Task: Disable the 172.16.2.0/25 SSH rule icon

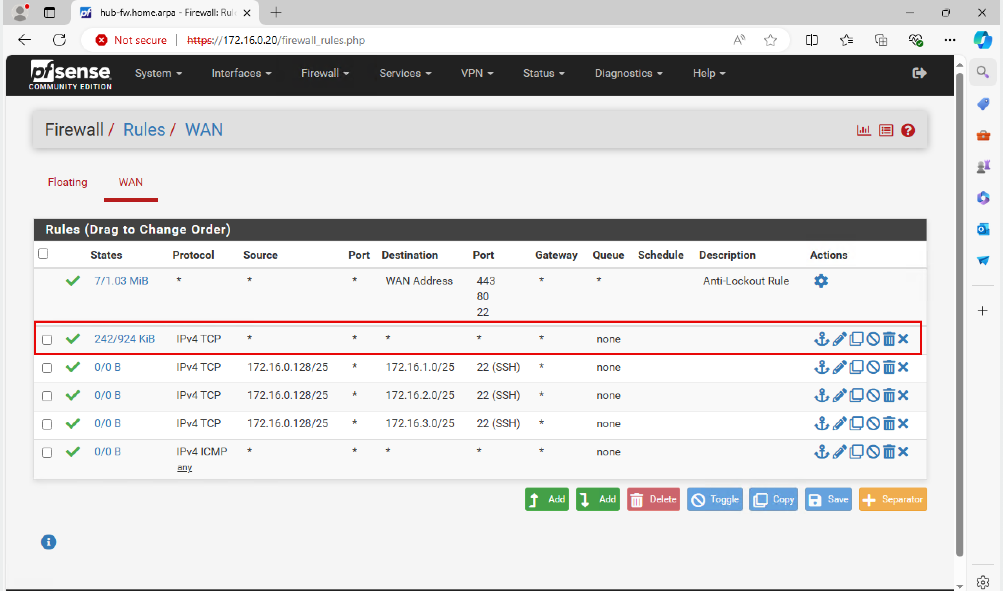Action: pyautogui.click(x=873, y=395)
